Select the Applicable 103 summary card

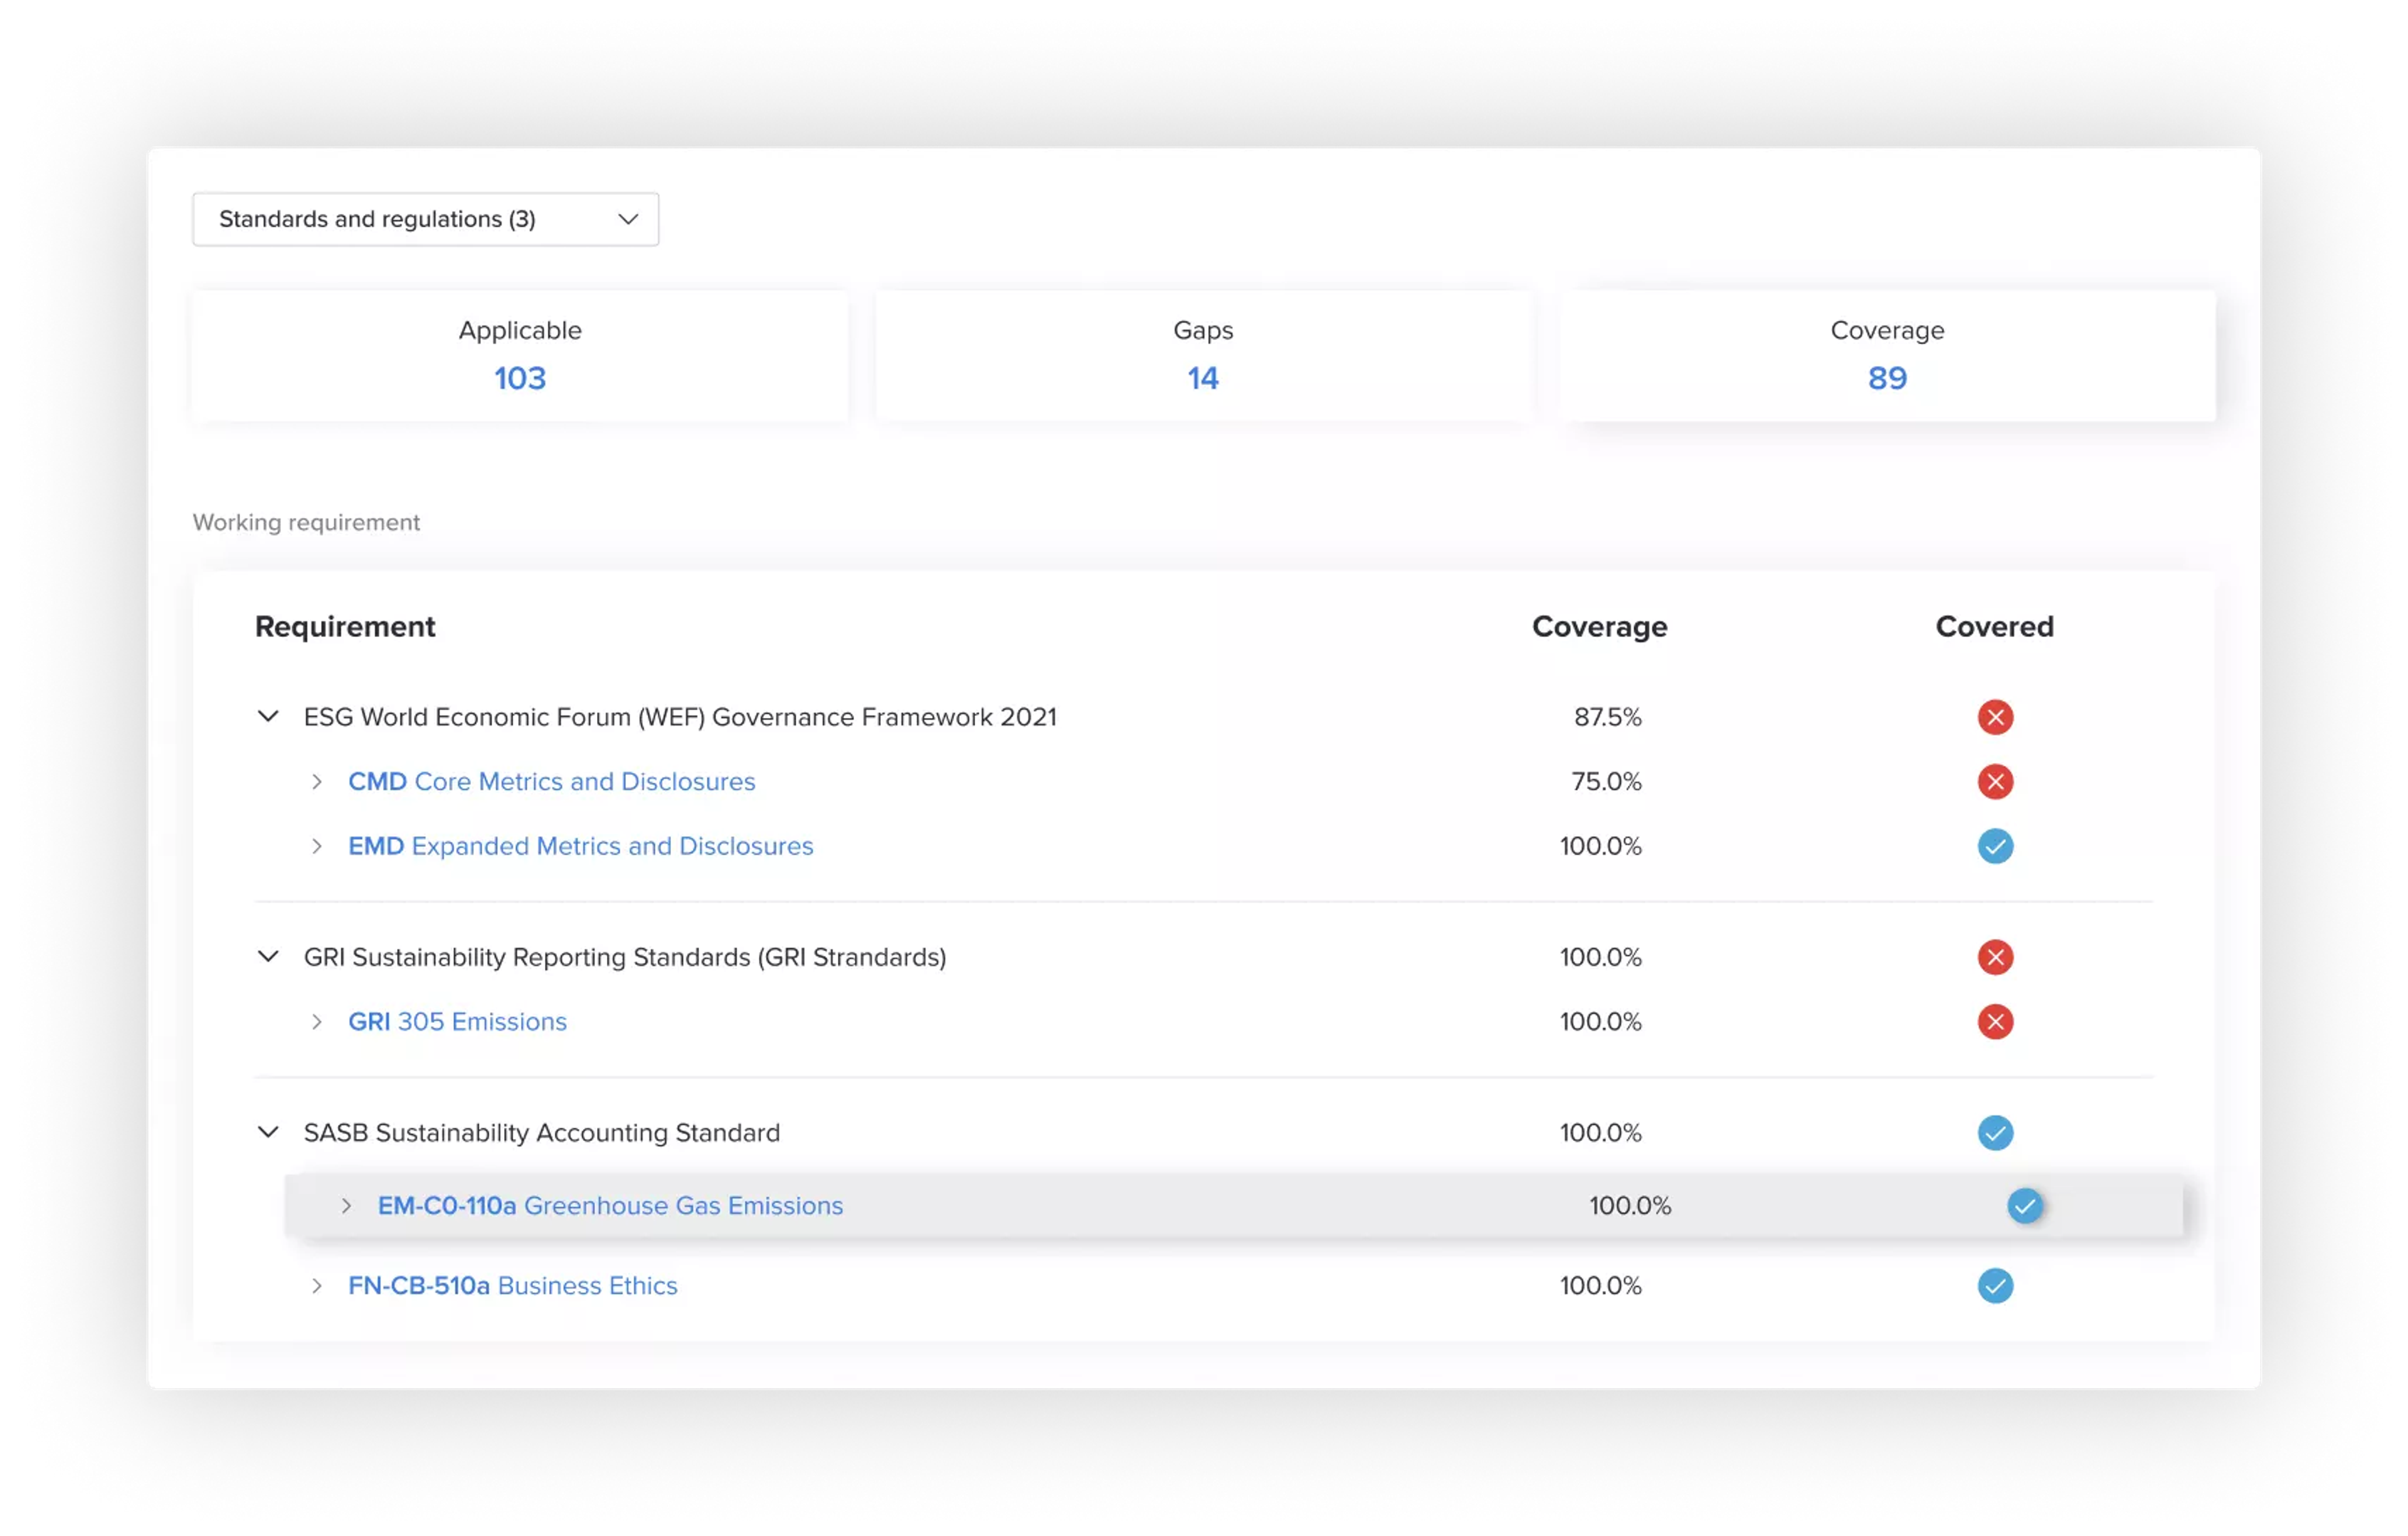[520, 356]
